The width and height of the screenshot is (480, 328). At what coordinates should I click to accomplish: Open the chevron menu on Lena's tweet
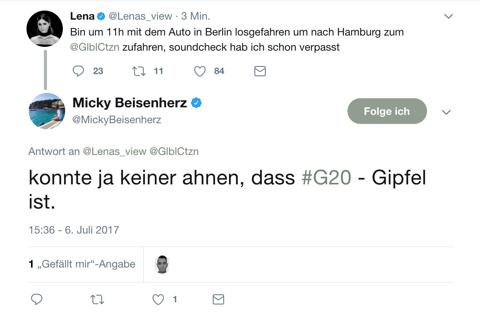(x=448, y=16)
